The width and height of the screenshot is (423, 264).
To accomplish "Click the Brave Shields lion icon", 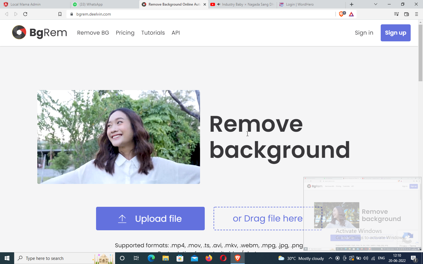I will tap(341, 14).
